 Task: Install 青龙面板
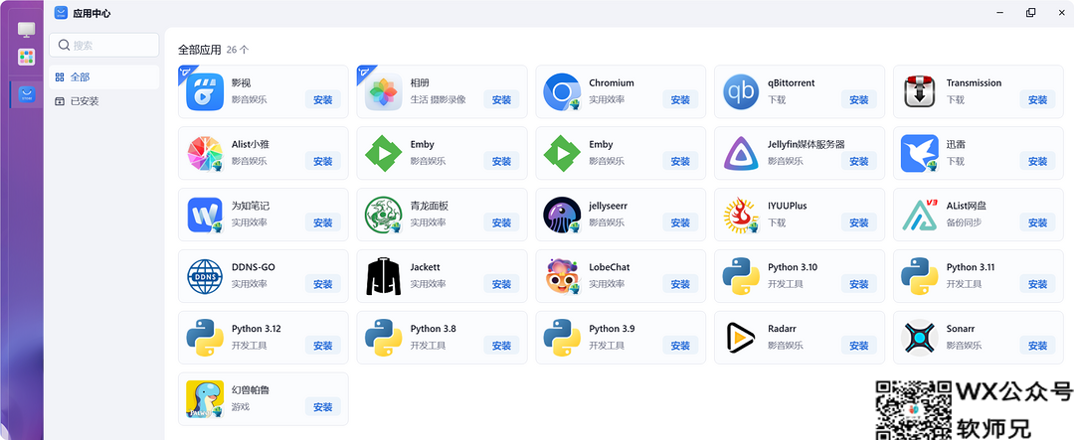(x=501, y=223)
